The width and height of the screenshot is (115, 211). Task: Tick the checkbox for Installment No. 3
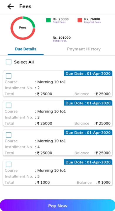tap(9, 105)
